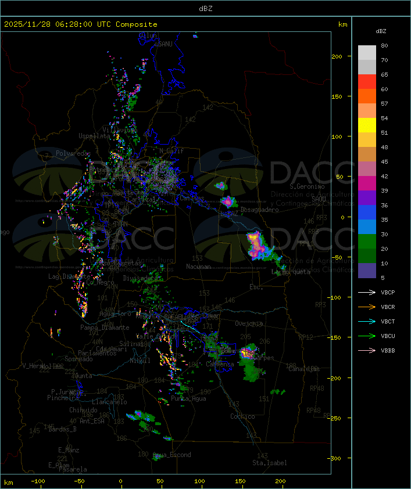Click the pink VBBB arrow in legend

click(367, 350)
